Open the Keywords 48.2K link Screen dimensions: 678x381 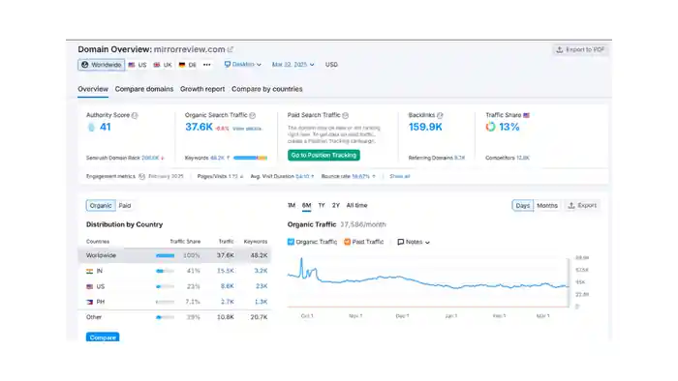(x=217, y=158)
